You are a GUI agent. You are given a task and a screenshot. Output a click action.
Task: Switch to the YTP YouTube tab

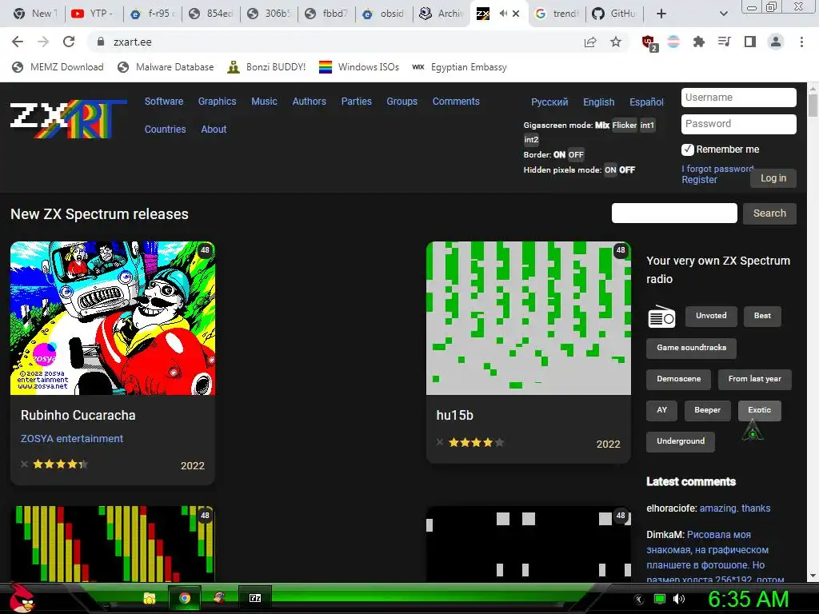click(x=94, y=14)
